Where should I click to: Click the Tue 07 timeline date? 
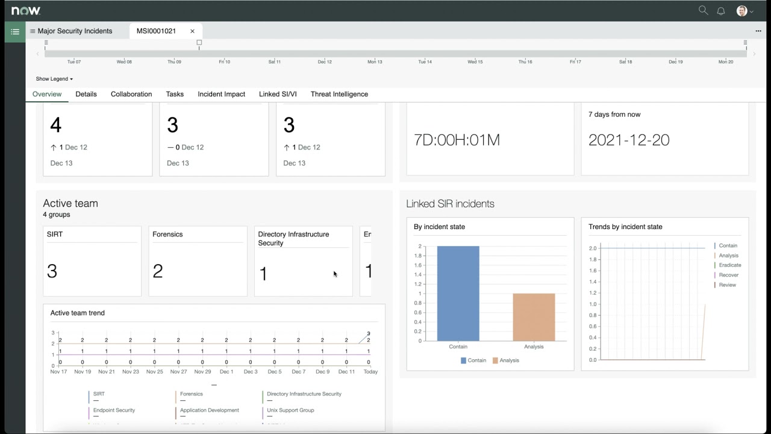(74, 62)
